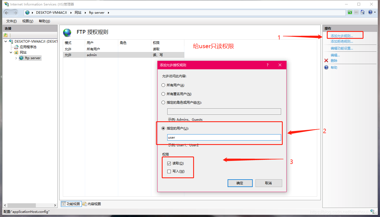Screen dimensions: 380x217
Task: Open dropdown arrow after DESKTOP-VM4ACJI in breadcrumb
Action: point(71,13)
